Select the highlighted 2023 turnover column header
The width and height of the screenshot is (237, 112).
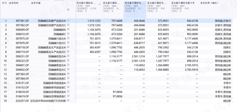coord(135,10)
